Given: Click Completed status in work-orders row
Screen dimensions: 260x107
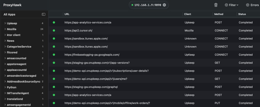Looking at the screenshot, I should pos(246,103).
